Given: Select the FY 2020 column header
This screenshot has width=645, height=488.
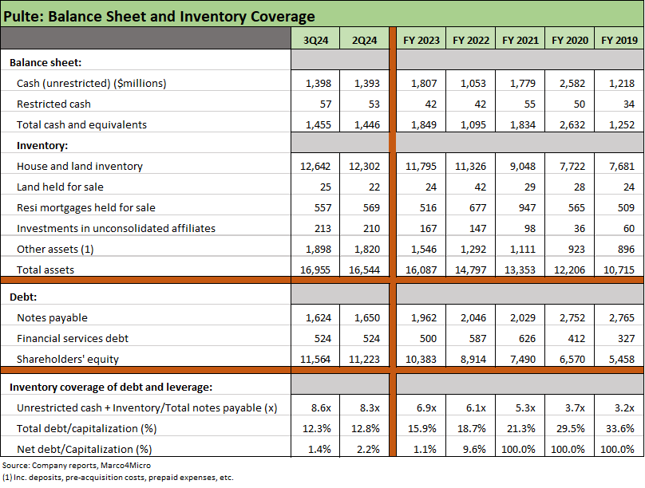Looking at the screenshot, I should point(570,40).
